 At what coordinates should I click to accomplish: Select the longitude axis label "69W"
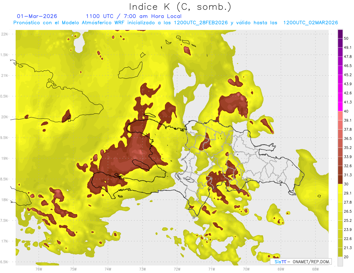pyautogui.click(x=281, y=269)
